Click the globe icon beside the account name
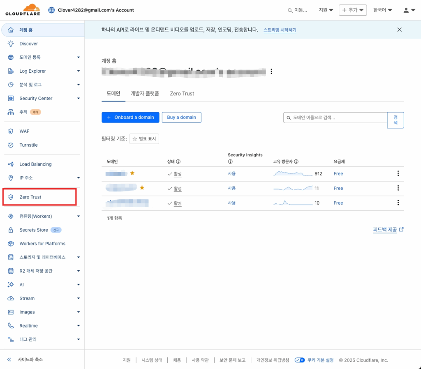Screen dimensions: 421x369 pyautogui.click(x=51, y=10)
